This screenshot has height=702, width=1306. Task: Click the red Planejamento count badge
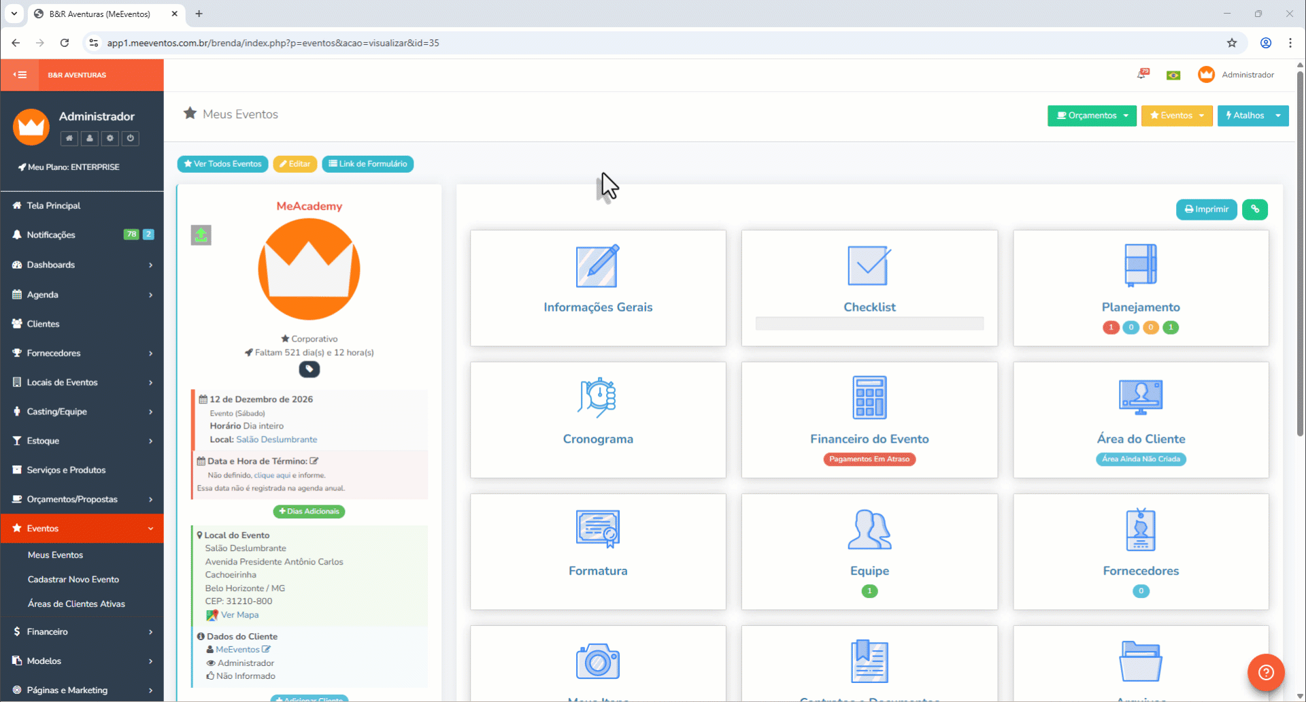coord(1111,328)
